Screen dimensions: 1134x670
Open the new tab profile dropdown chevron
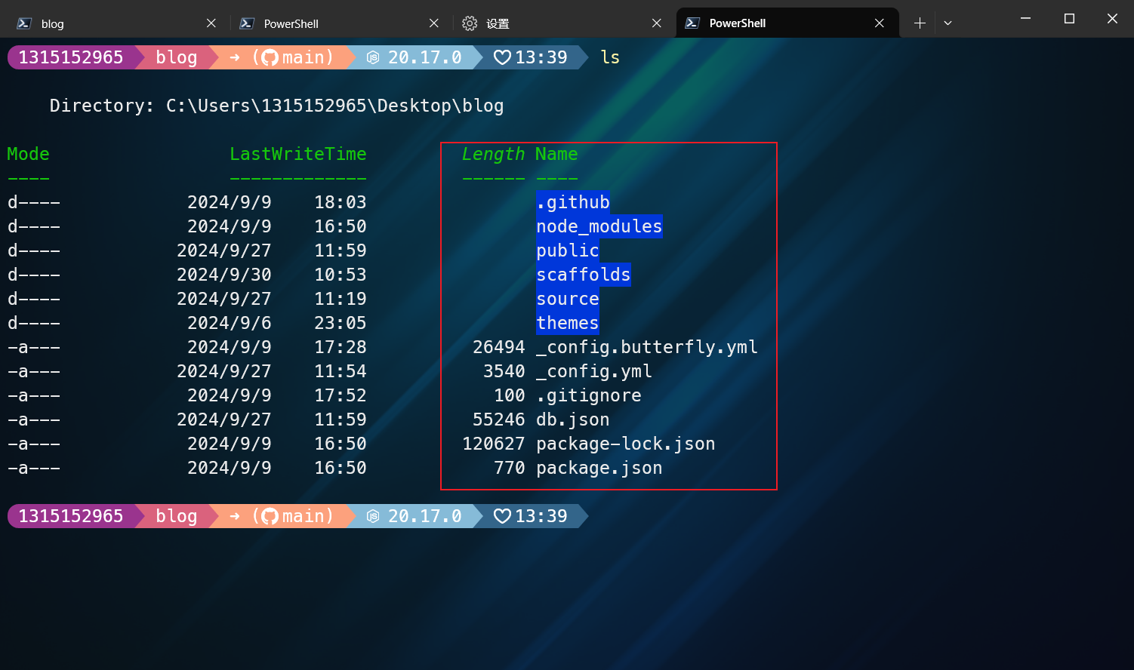click(948, 23)
